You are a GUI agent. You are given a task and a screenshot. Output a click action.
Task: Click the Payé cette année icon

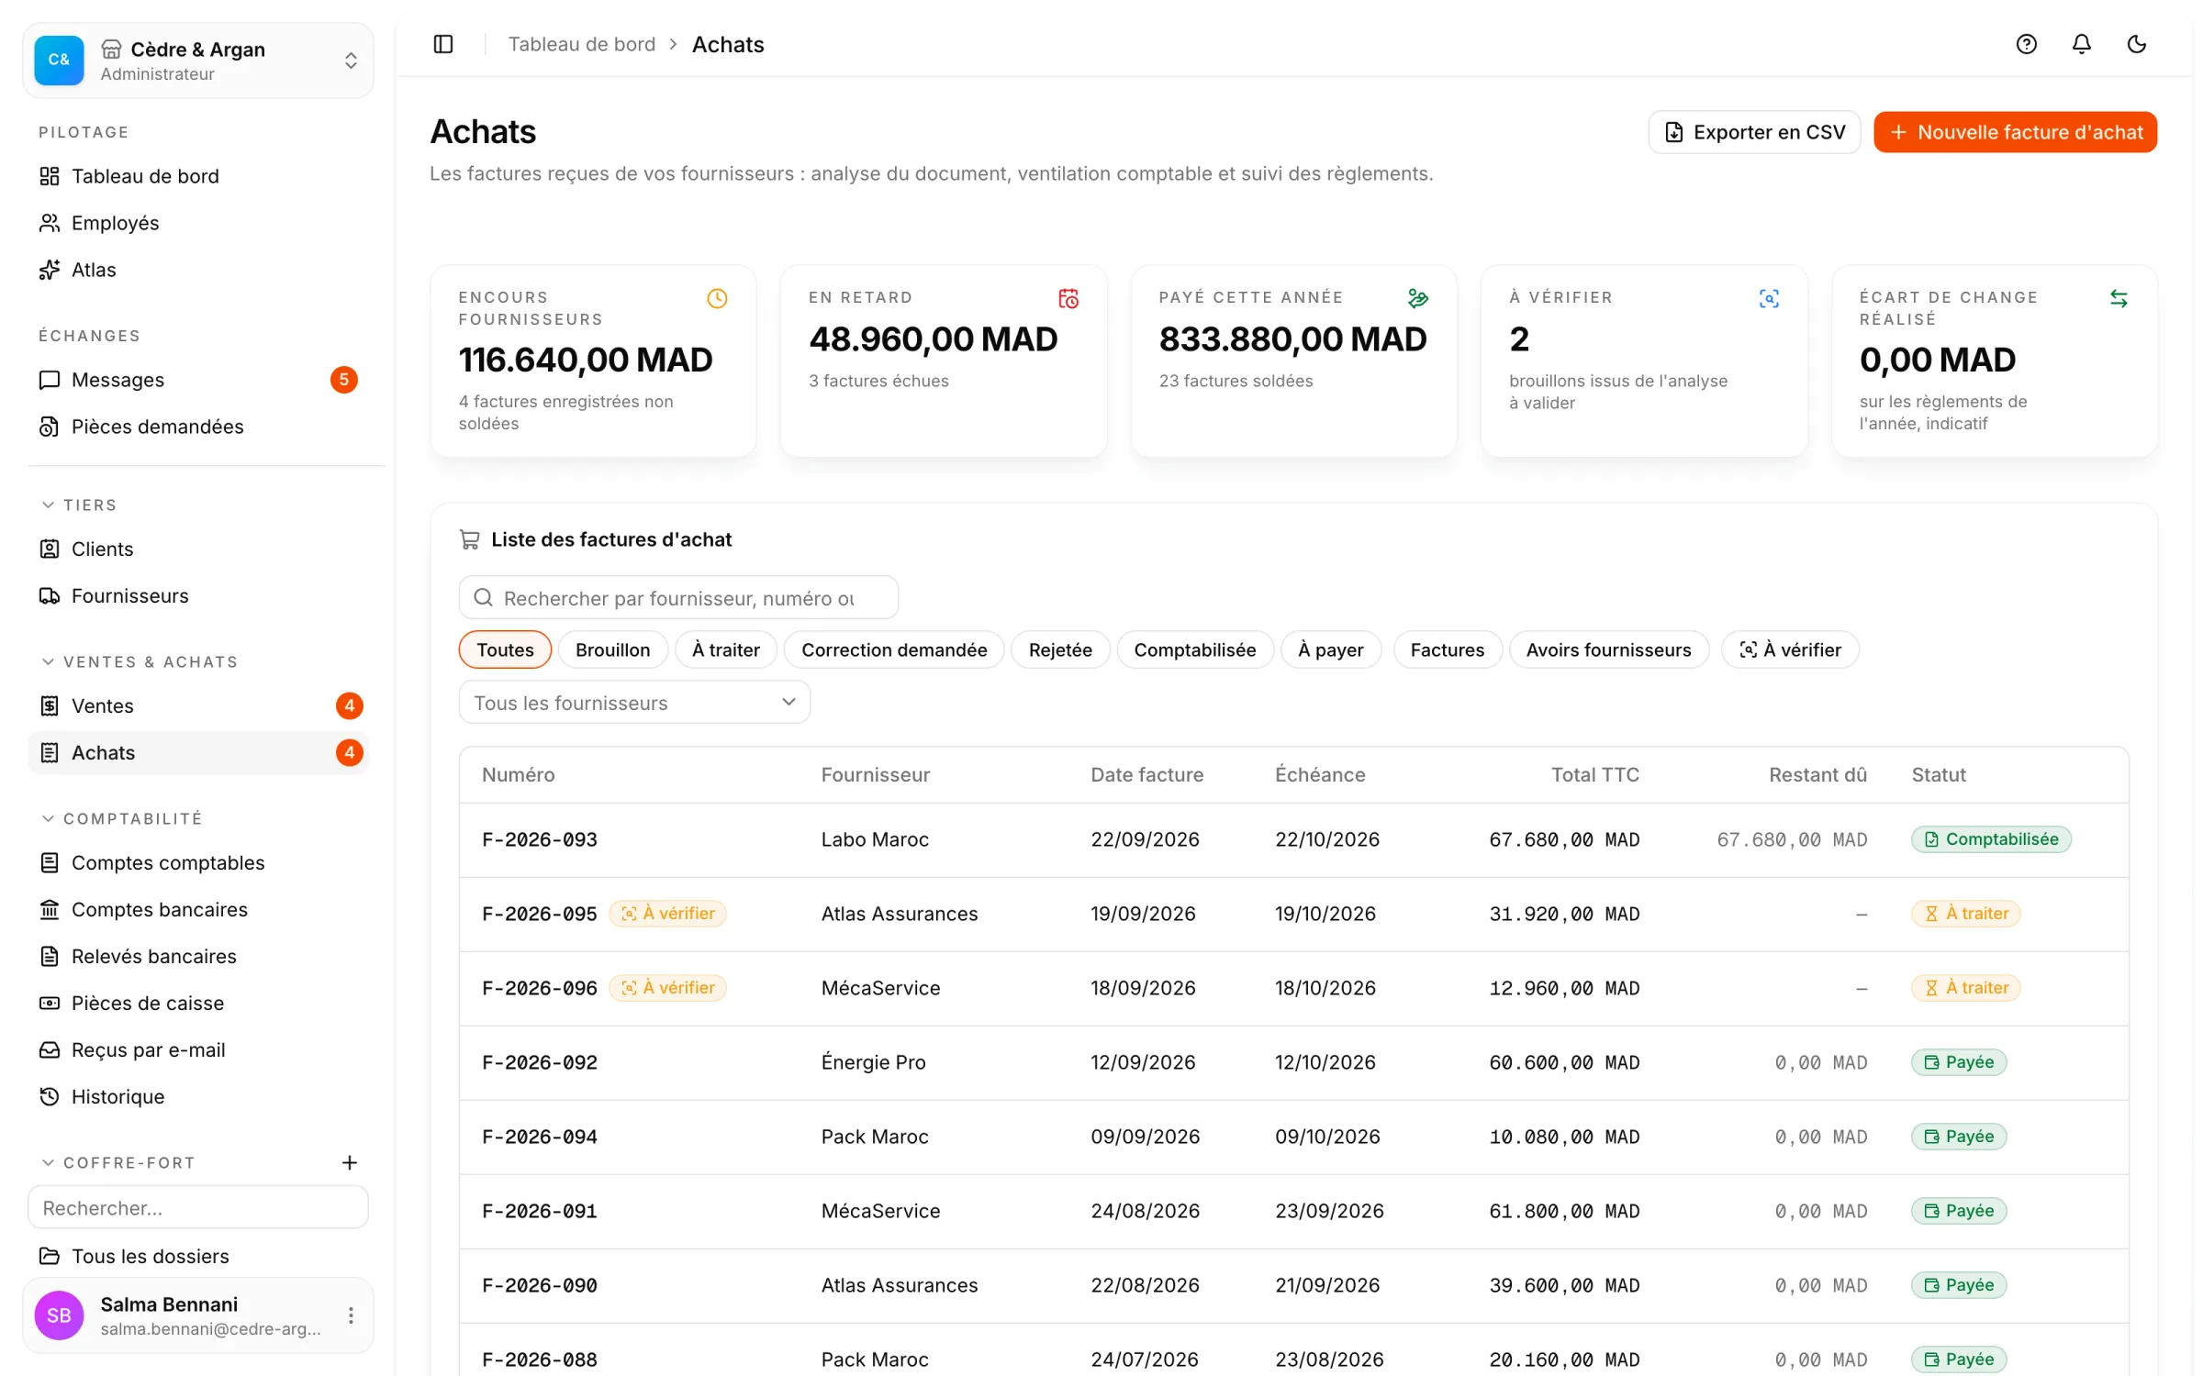point(1417,298)
